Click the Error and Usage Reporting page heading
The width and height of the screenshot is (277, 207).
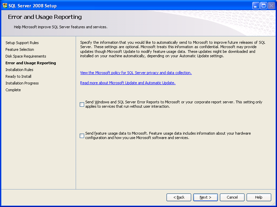pos(45,17)
